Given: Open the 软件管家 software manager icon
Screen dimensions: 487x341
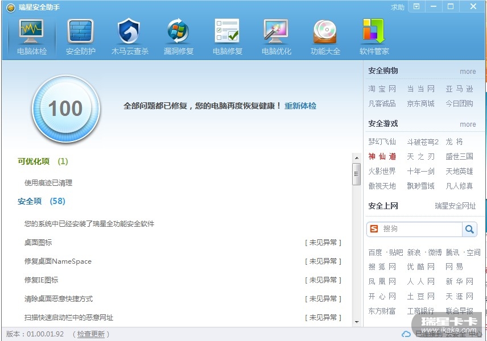Looking at the screenshot, I should tap(374, 36).
